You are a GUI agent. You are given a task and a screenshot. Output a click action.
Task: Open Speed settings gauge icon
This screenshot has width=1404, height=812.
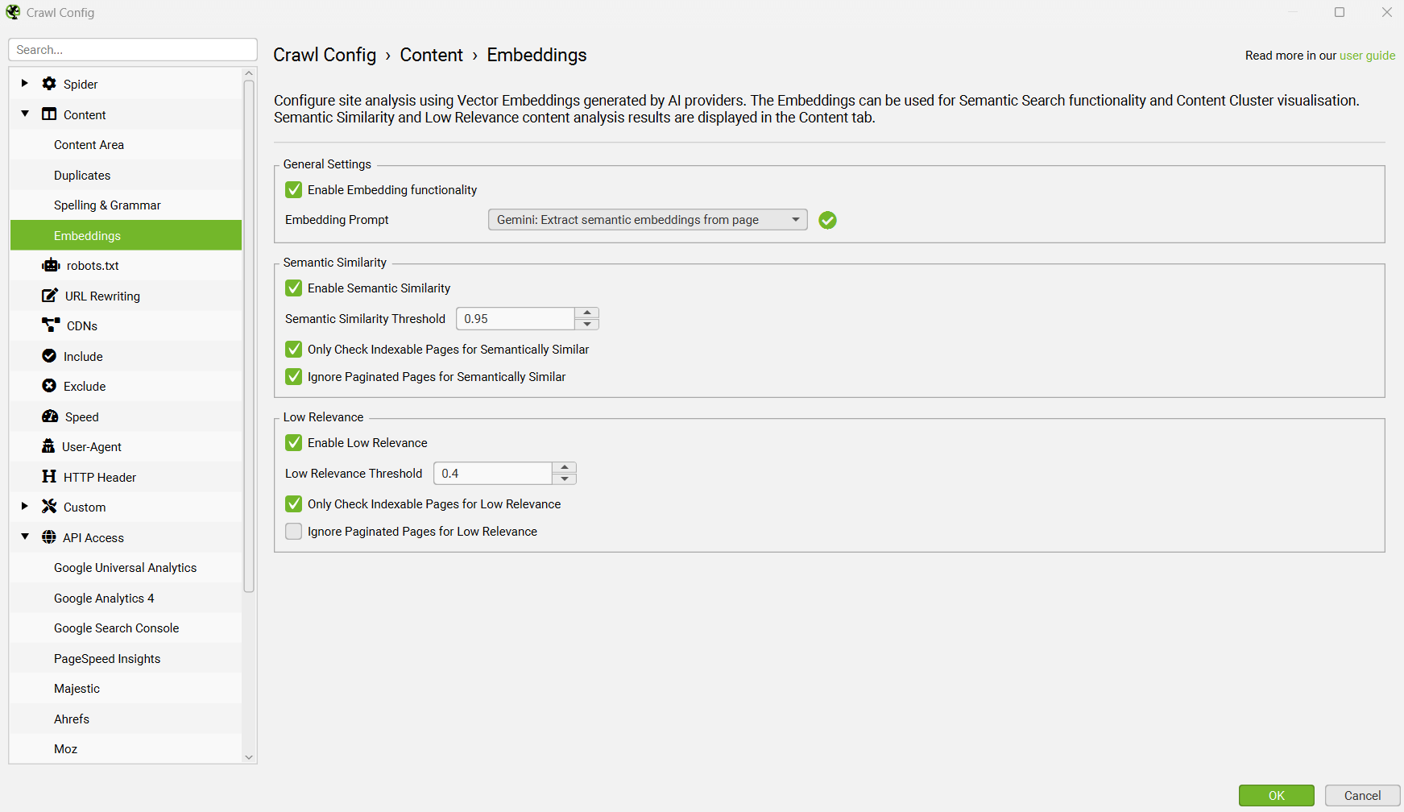pos(50,416)
